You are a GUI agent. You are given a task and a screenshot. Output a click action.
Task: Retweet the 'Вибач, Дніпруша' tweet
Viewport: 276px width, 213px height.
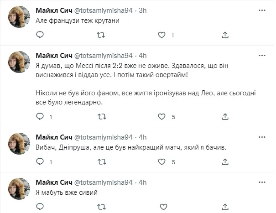point(102,162)
